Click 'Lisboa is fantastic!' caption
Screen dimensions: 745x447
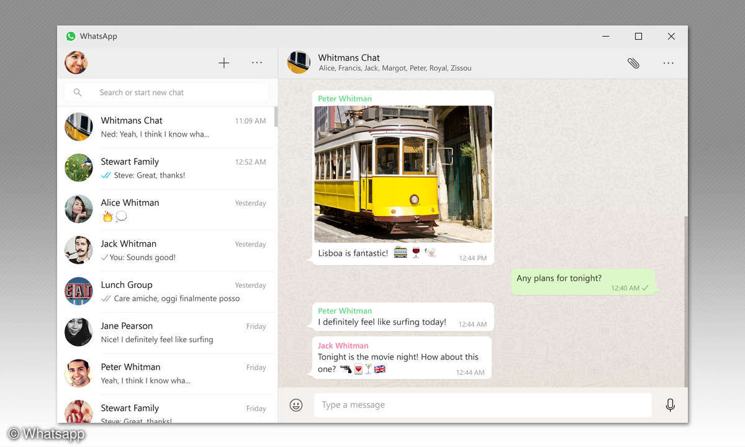click(x=353, y=253)
